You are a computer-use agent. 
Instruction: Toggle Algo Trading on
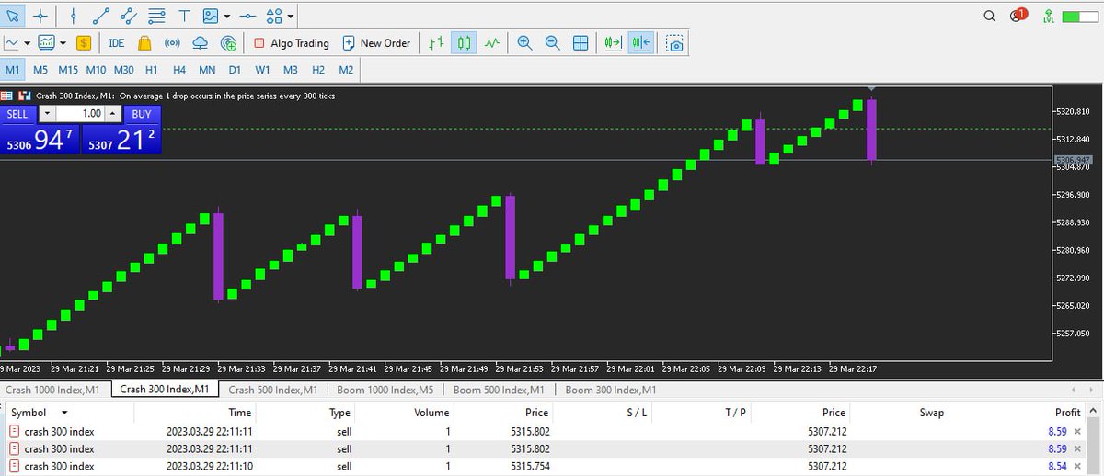(291, 43)
